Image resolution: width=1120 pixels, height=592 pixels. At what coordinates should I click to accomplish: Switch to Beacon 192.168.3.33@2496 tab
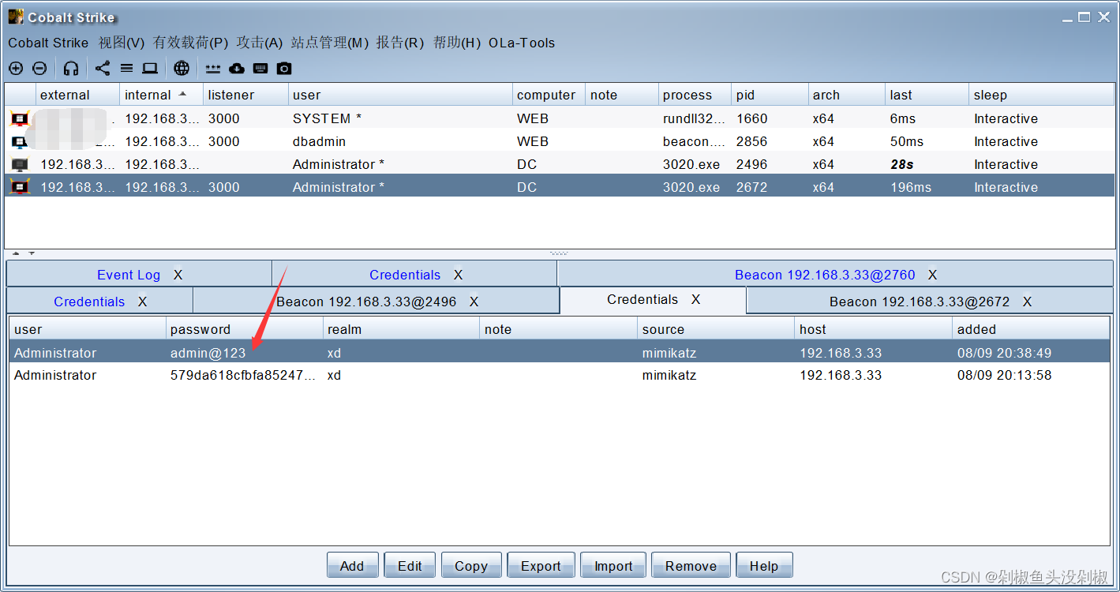[366, 302]
